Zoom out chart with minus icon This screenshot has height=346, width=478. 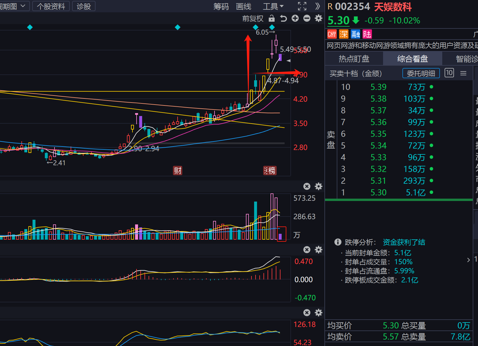[x=307, y=18]
